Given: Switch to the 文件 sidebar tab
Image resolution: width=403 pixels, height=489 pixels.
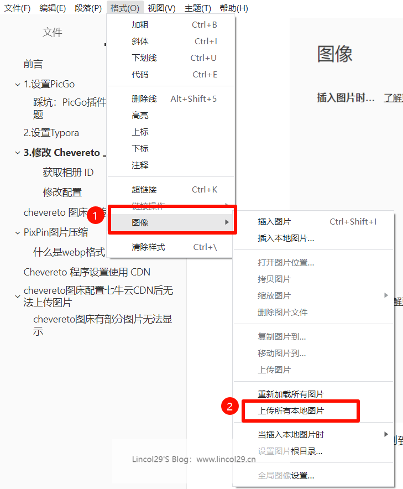Looking at the screenshot, I should 53,32.
